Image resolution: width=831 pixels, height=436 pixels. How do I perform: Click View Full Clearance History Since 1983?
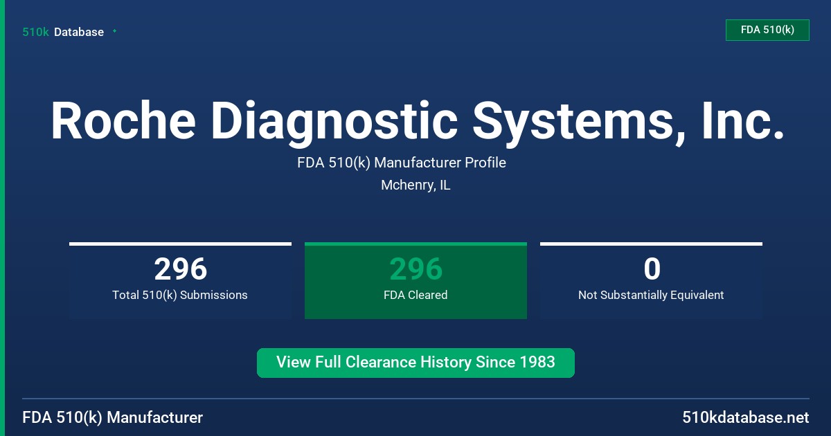tap(415, 363)
